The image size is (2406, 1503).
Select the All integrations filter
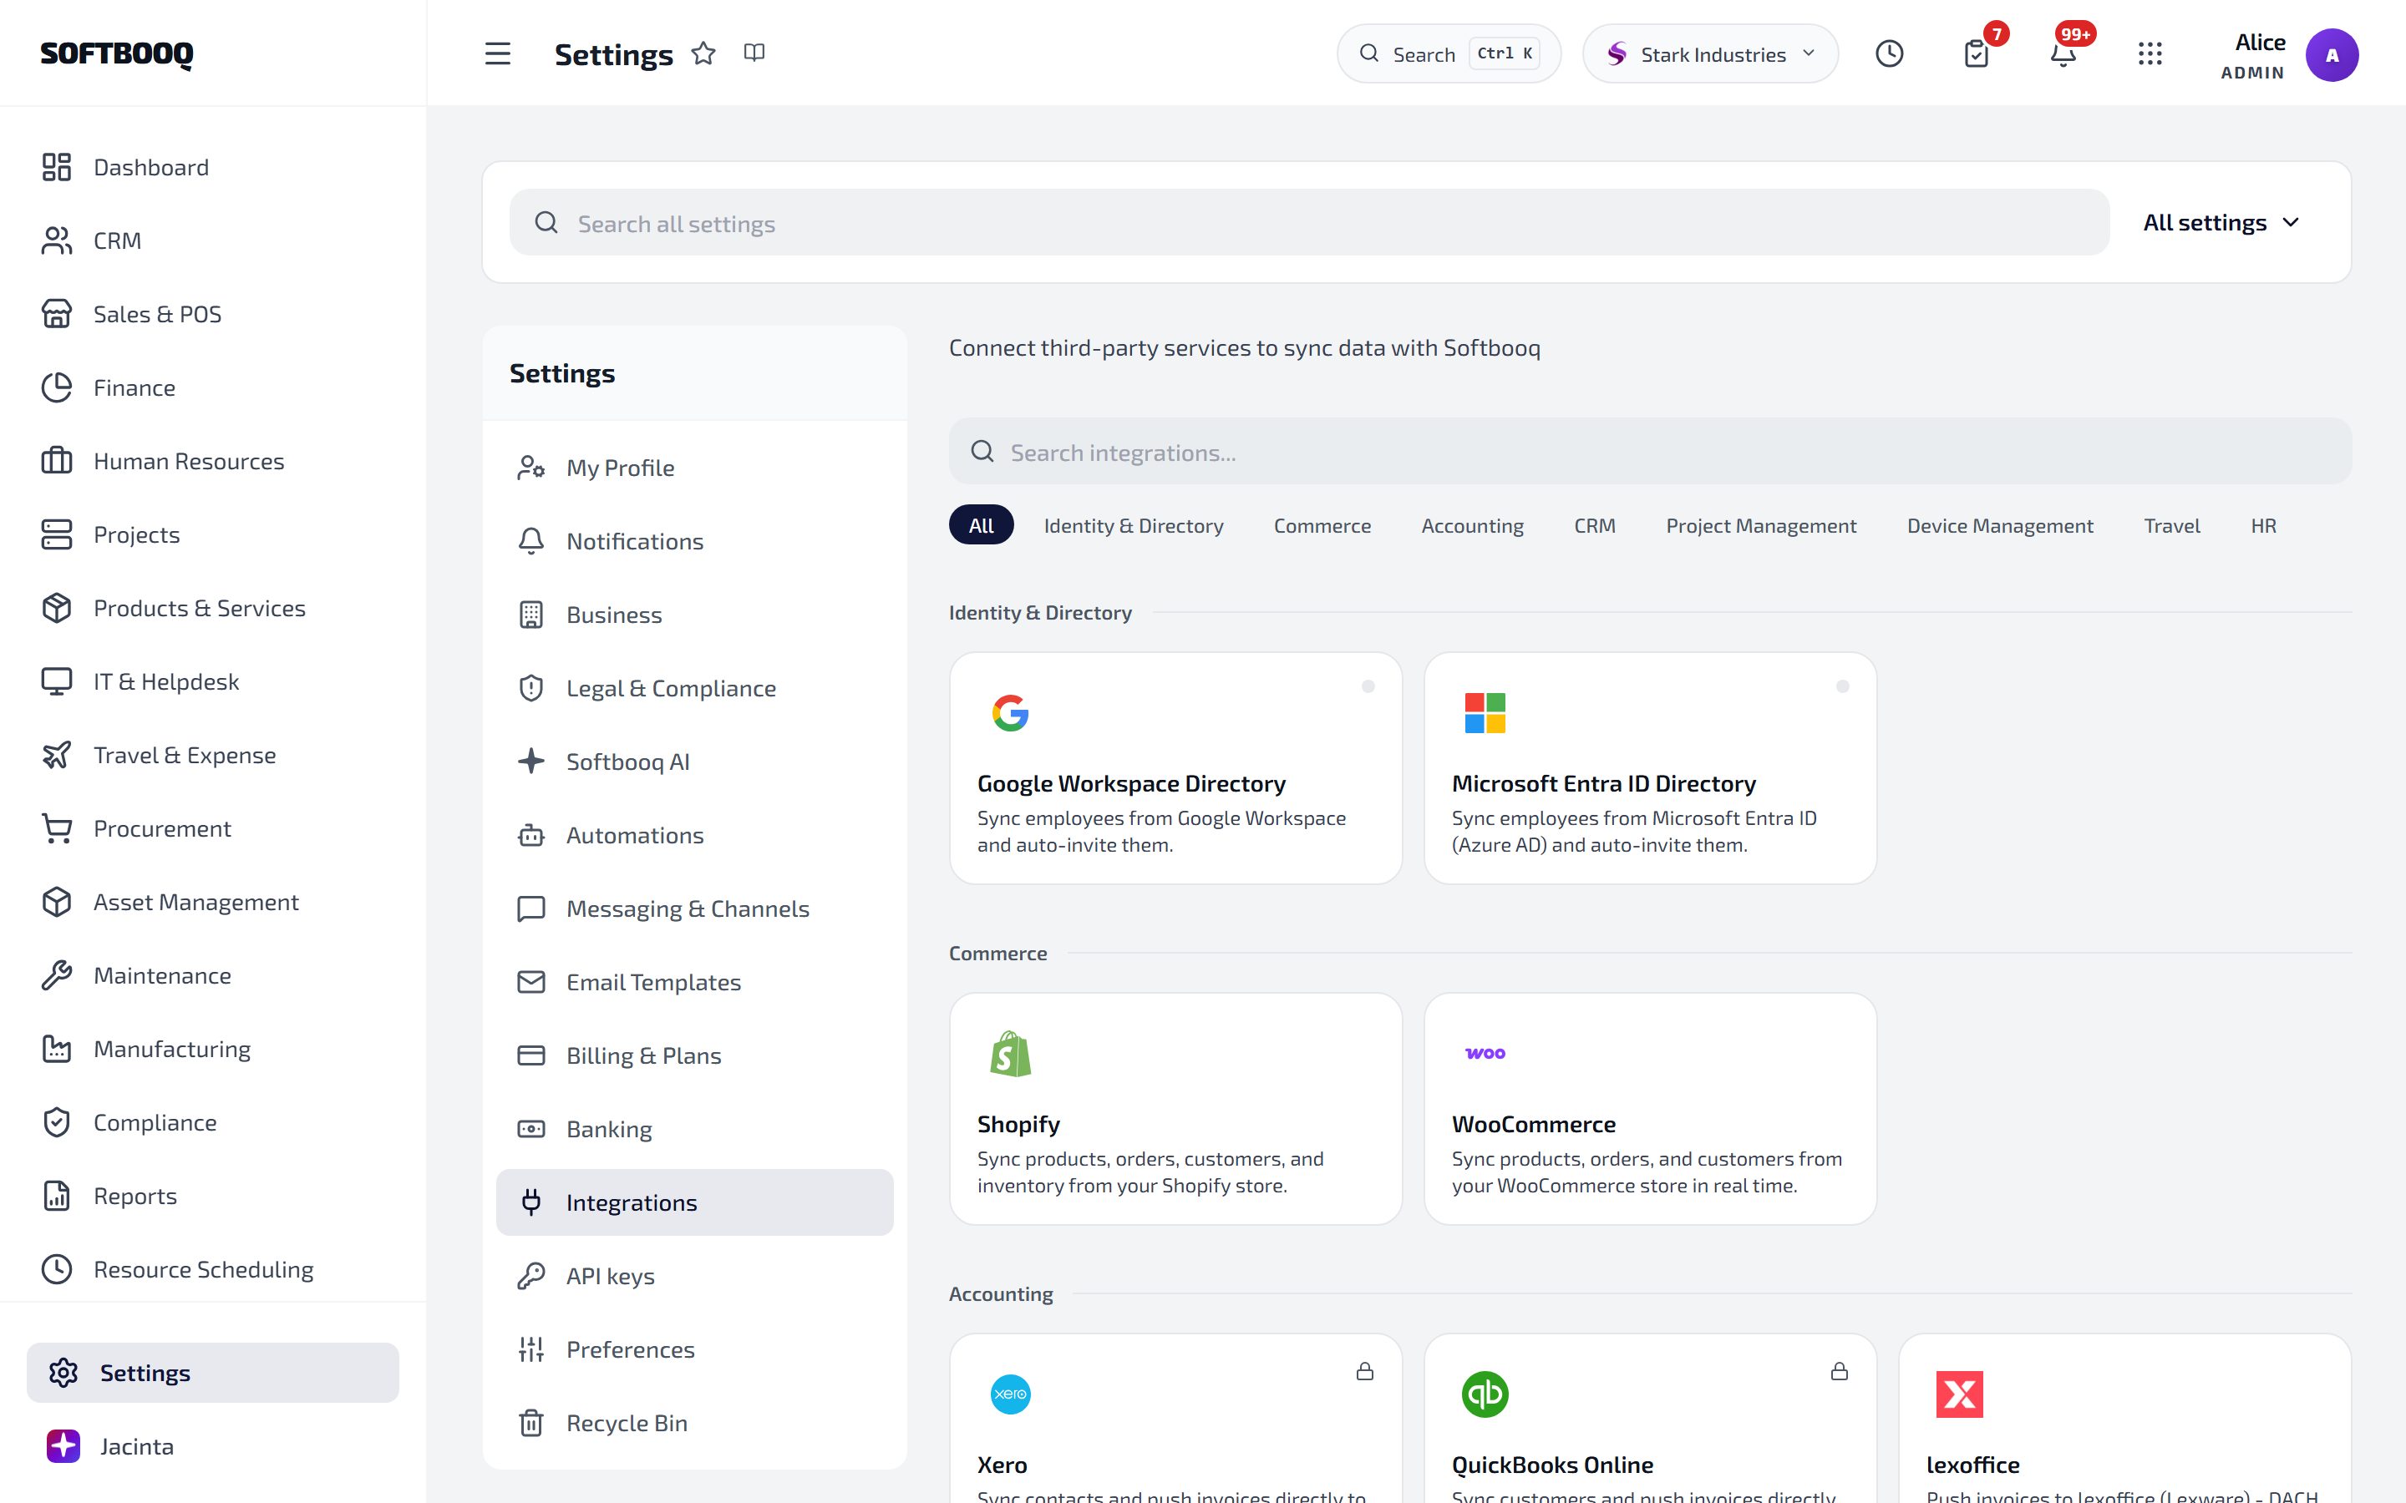click(x=982, y=525)
